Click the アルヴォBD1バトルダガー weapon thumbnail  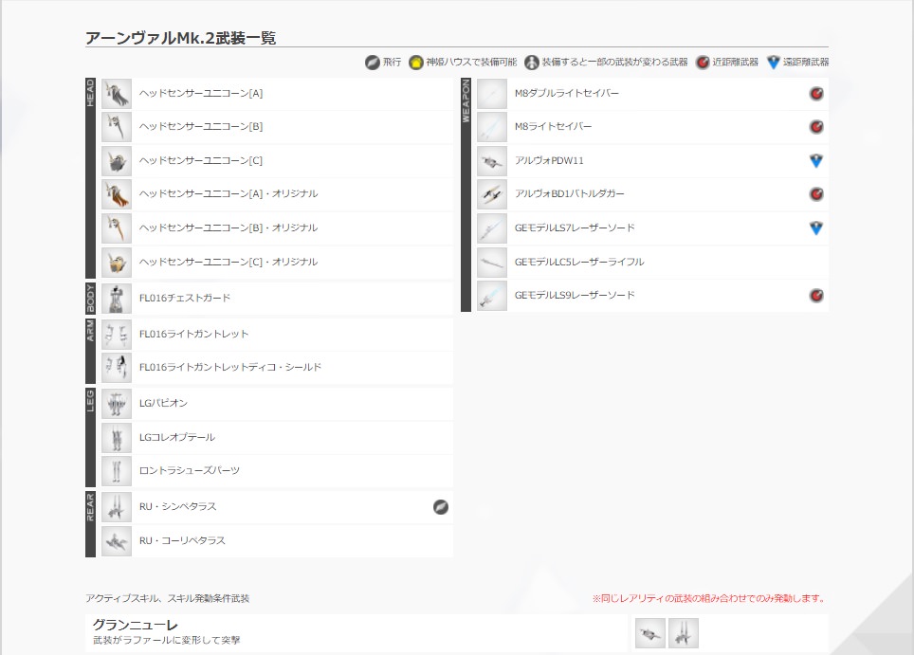pyautogui.click(x=492, y=194)
